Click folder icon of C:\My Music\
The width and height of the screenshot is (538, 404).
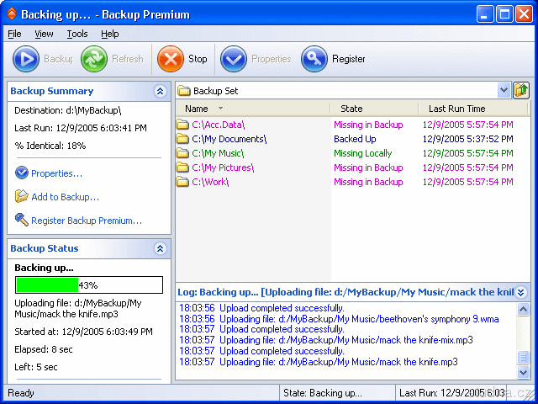[x=182, y=153]
